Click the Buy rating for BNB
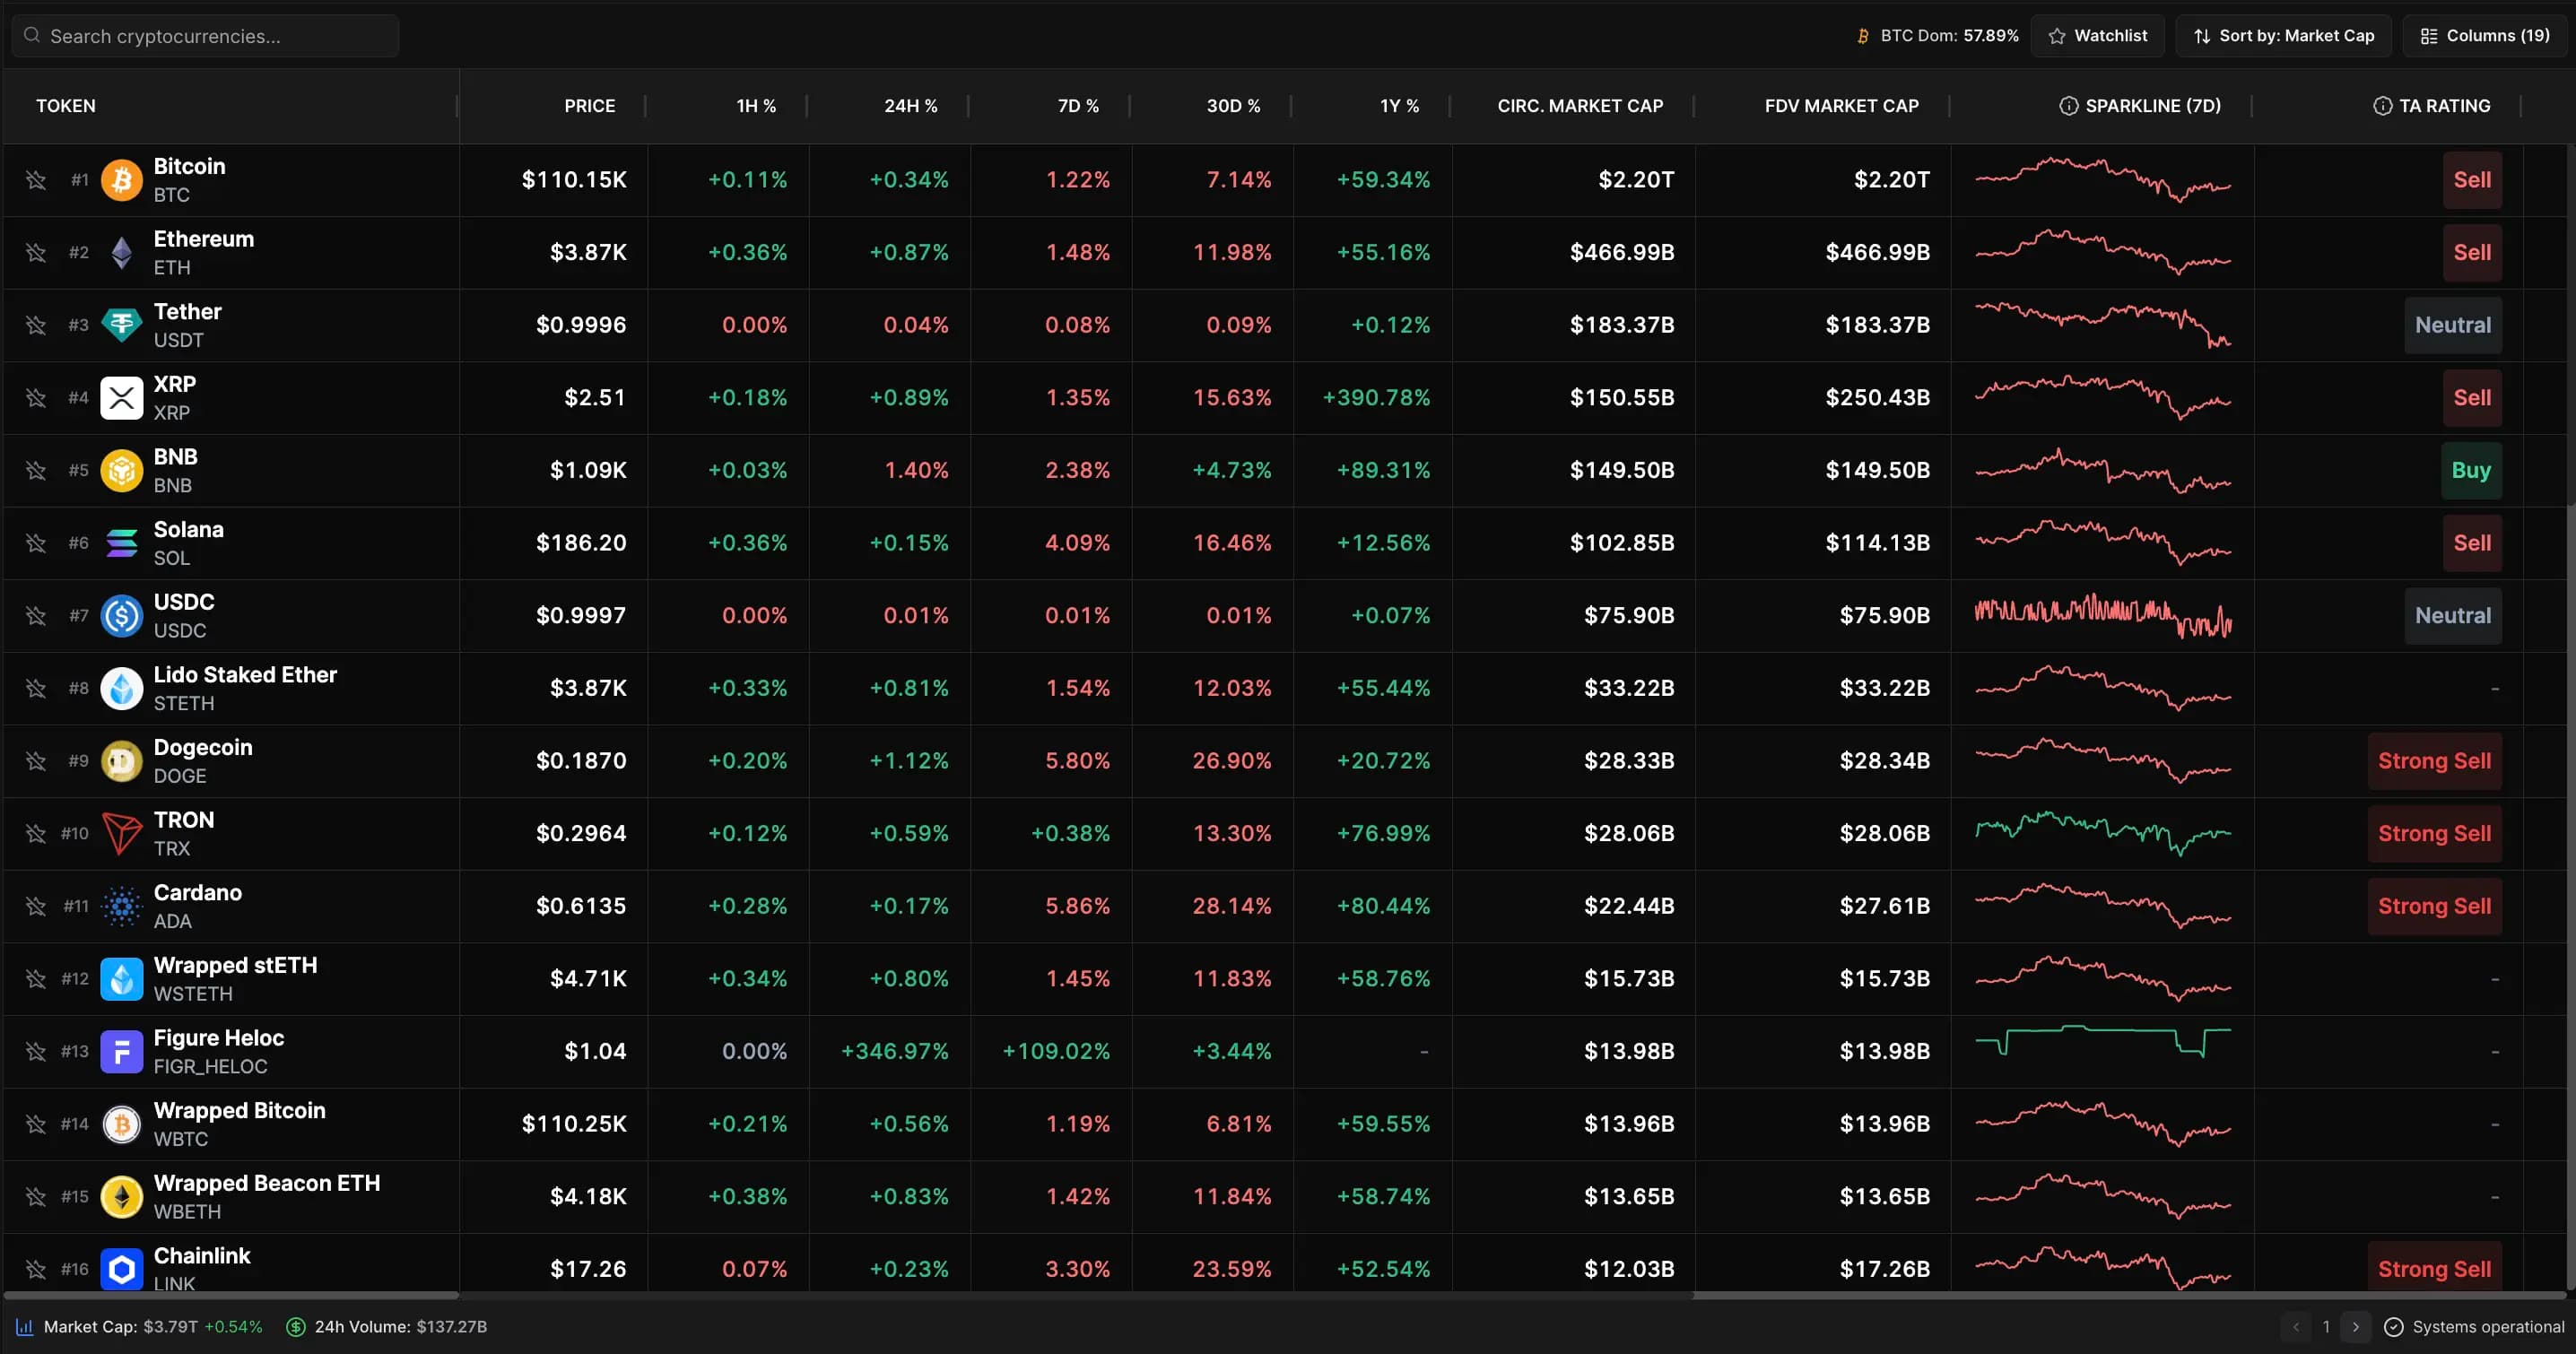This screenshot has height=1354, width=2576. [x=2472, y=470]
